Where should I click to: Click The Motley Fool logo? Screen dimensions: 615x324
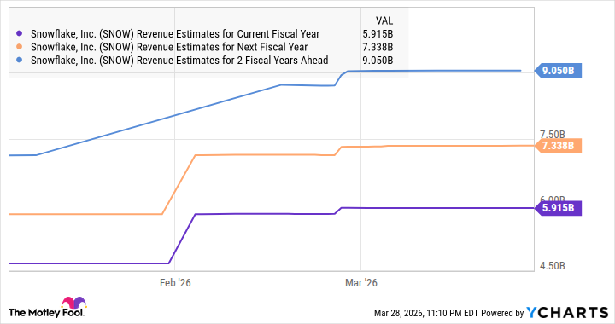47,308
